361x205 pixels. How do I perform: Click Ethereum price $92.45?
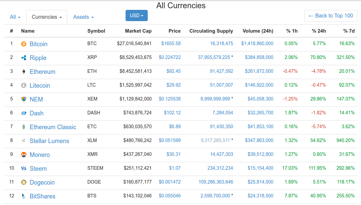[x=174, y=71]
